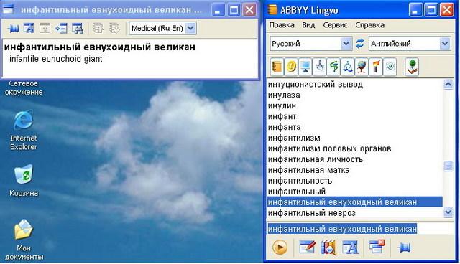The height and width of the screenshot is (264, 460).
Task: Click the bold headword in the entry card
Action: tap(99, 47)
